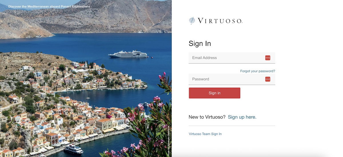This screenshot has height=157, width=343.
Task: Click the docked ferry boat at the harbor
Action: point(74,149)
